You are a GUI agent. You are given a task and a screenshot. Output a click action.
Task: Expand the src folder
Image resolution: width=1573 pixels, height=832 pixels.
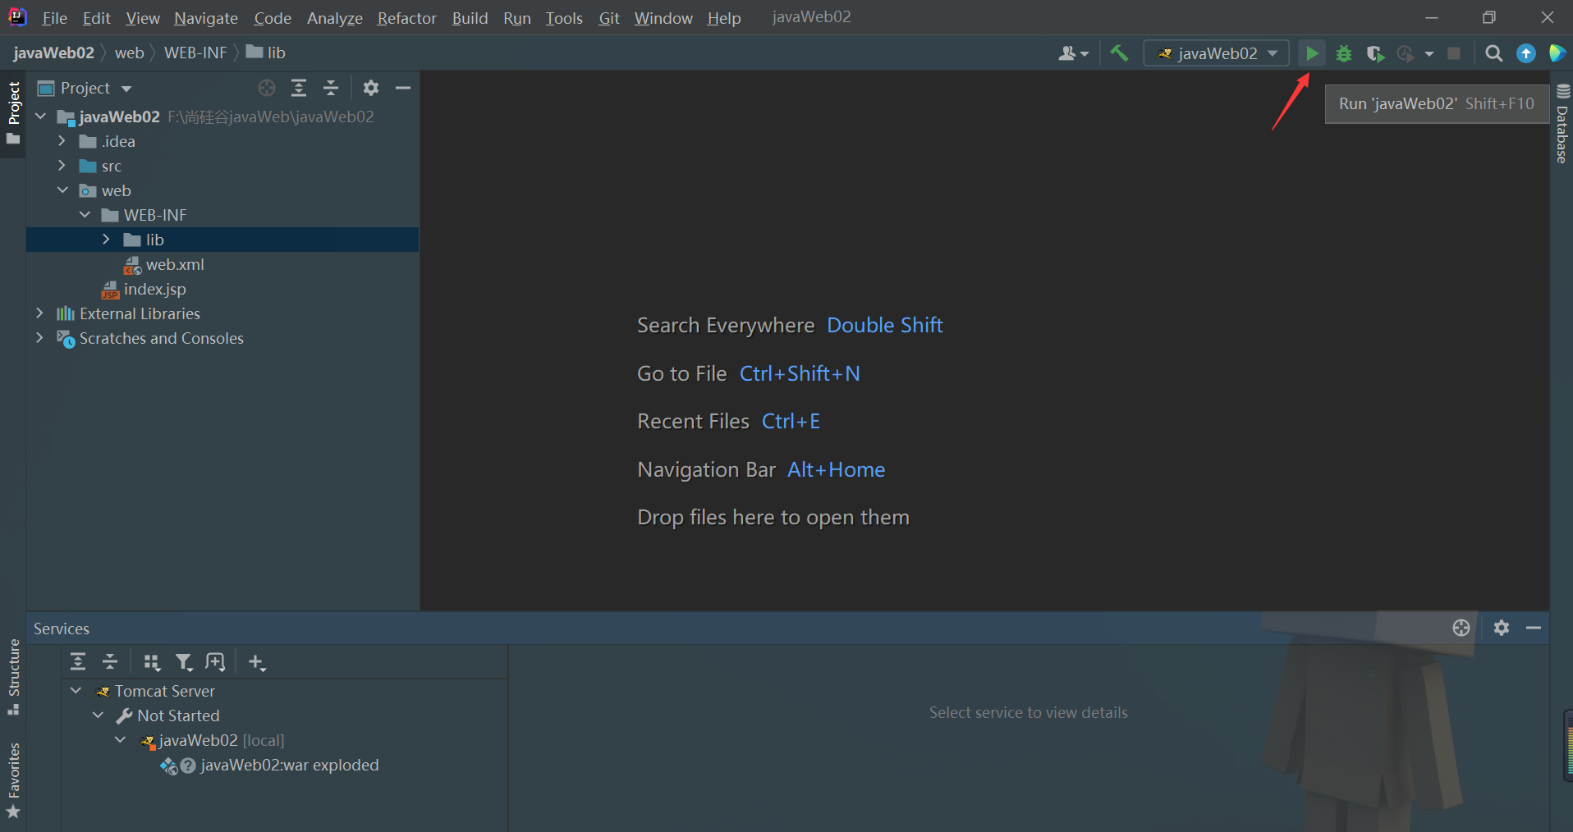click(x=62, y=166)
